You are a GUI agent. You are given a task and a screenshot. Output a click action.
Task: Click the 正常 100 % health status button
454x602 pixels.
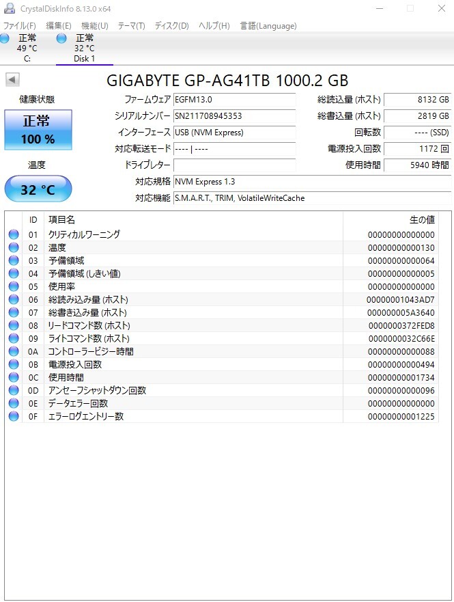pyautogui.click(x=38, y=130)
